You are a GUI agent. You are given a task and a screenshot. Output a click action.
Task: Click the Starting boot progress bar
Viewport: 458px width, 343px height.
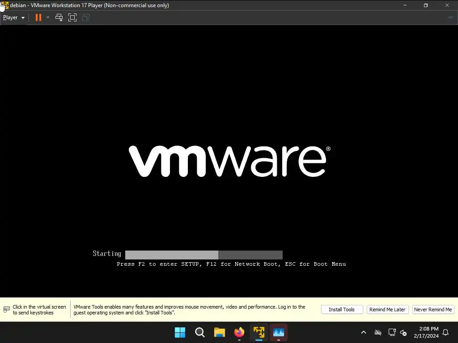[x=204, y=255]
